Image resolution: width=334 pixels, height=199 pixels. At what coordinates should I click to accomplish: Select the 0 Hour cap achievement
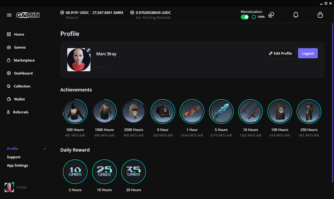coord(163,112)
